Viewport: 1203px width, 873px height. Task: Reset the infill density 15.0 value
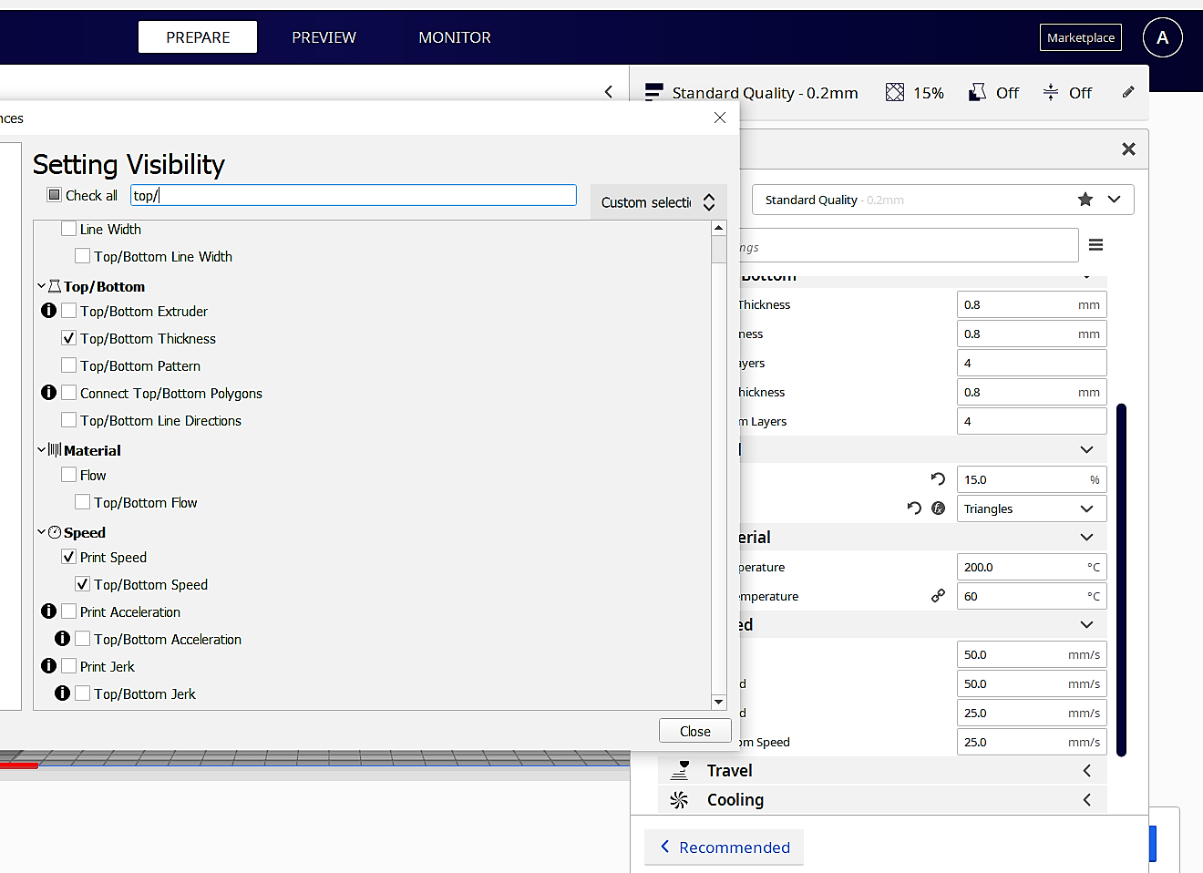[938, 479]
